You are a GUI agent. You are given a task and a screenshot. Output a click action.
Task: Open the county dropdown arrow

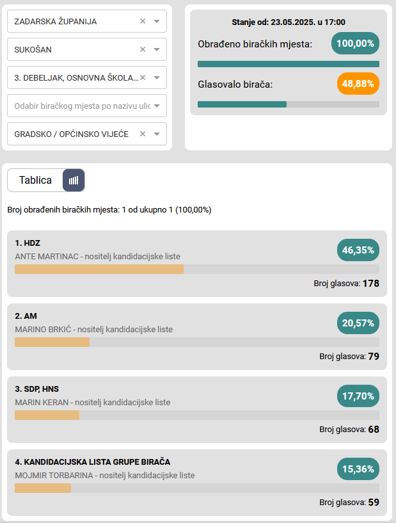point(157,21)
